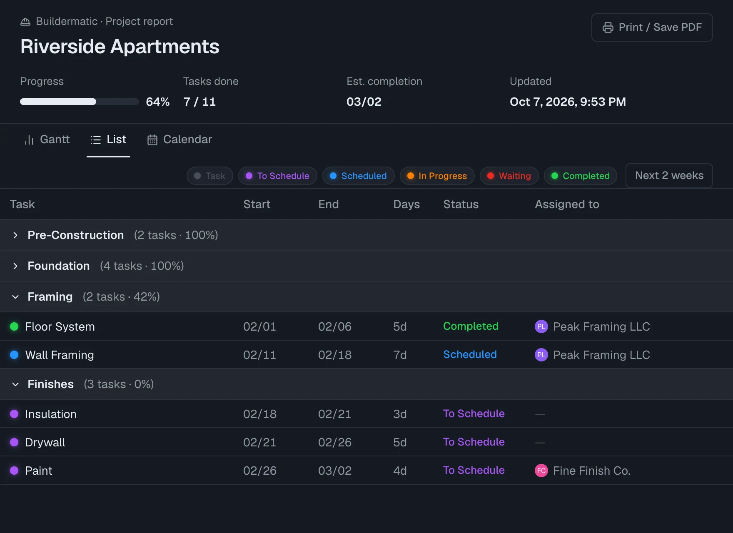733x533 pixels.
Task: Click the PL avatar in Wall Framing row
Action: point(541,355)
